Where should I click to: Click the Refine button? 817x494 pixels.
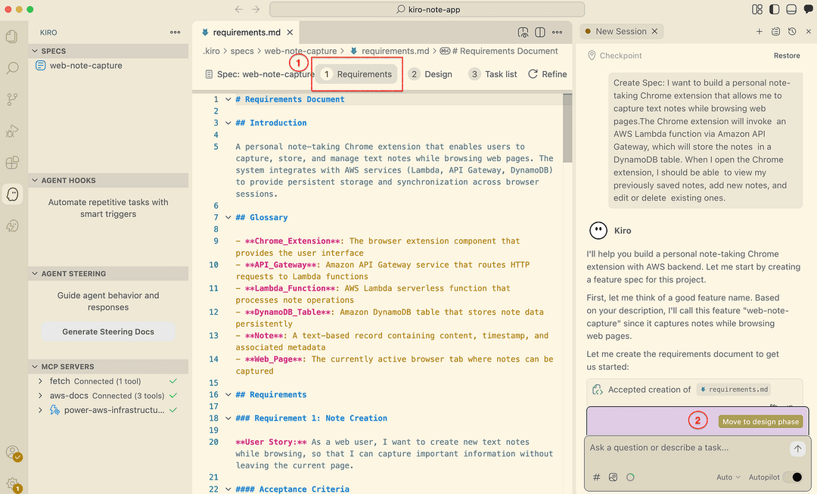547,74
